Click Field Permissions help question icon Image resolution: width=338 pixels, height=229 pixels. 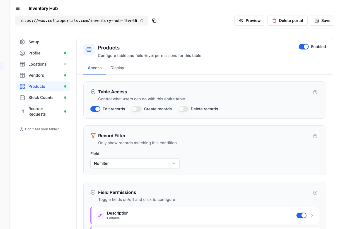tap(315, 193)
